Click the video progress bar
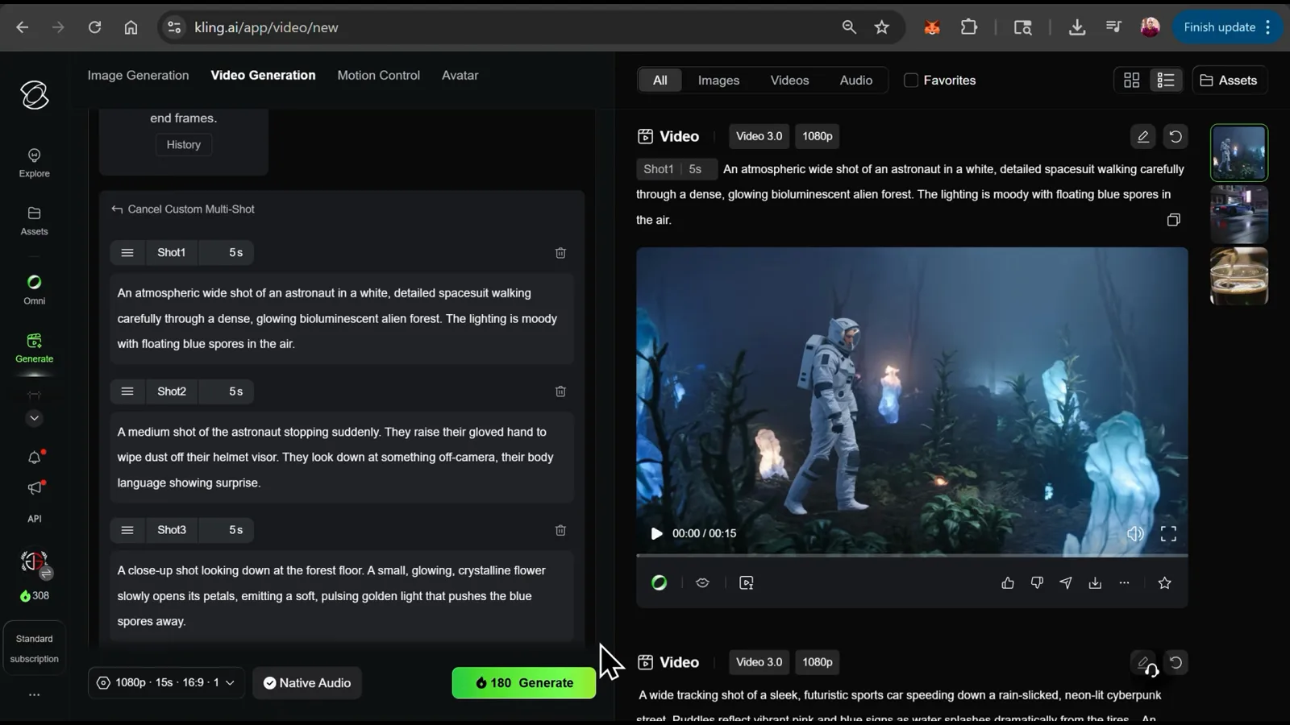The image size is (1290, 725). 912,555
